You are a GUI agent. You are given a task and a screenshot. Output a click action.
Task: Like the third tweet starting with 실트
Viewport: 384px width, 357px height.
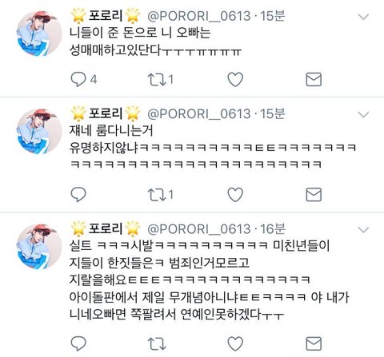[235, 343]
